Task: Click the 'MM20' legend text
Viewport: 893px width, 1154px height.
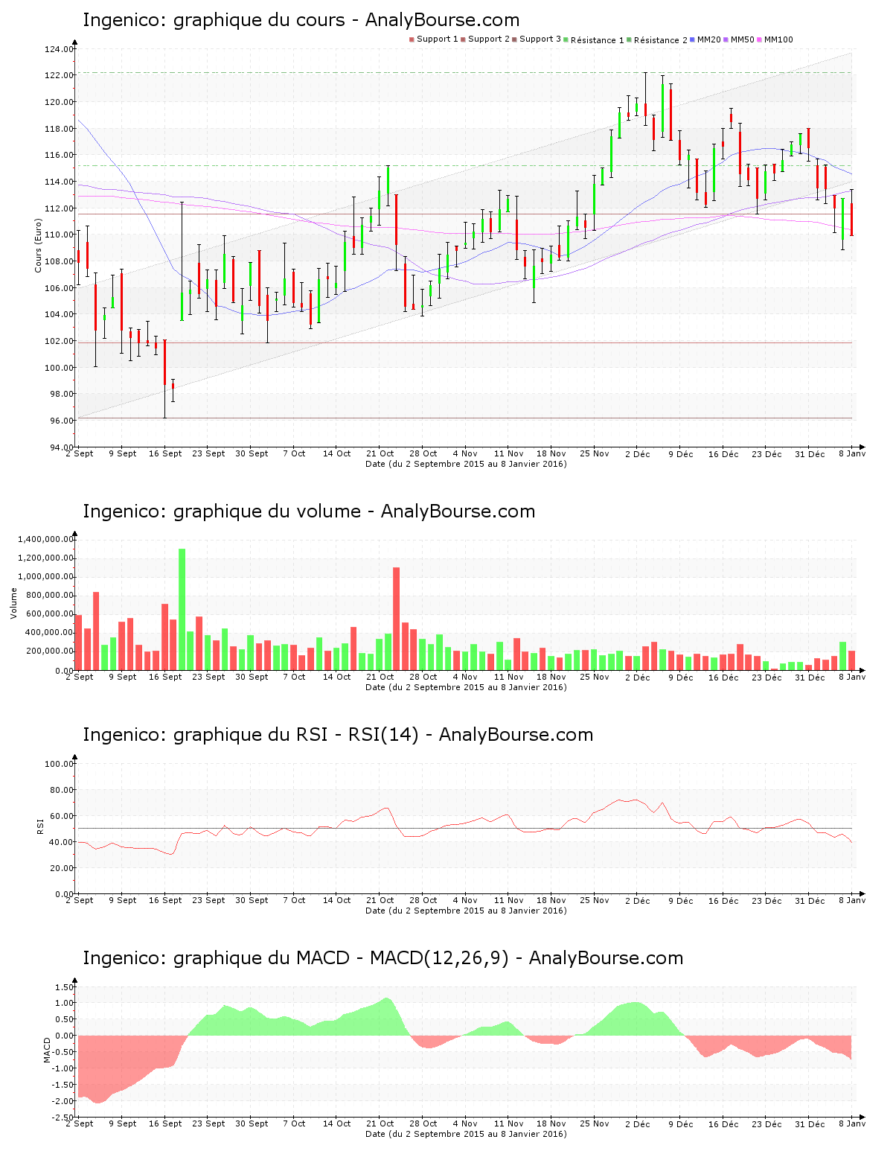Action: 709,39
